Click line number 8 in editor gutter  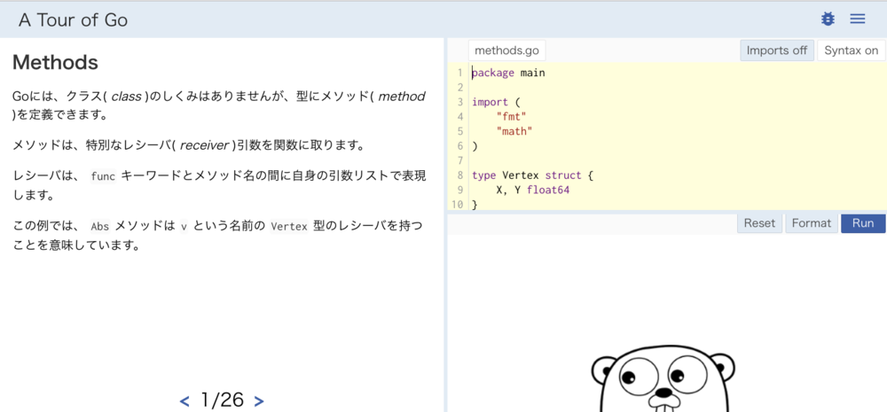point(459,175)
